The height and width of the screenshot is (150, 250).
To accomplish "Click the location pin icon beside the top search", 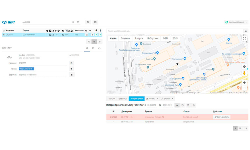I will click(x=78, y=22).
